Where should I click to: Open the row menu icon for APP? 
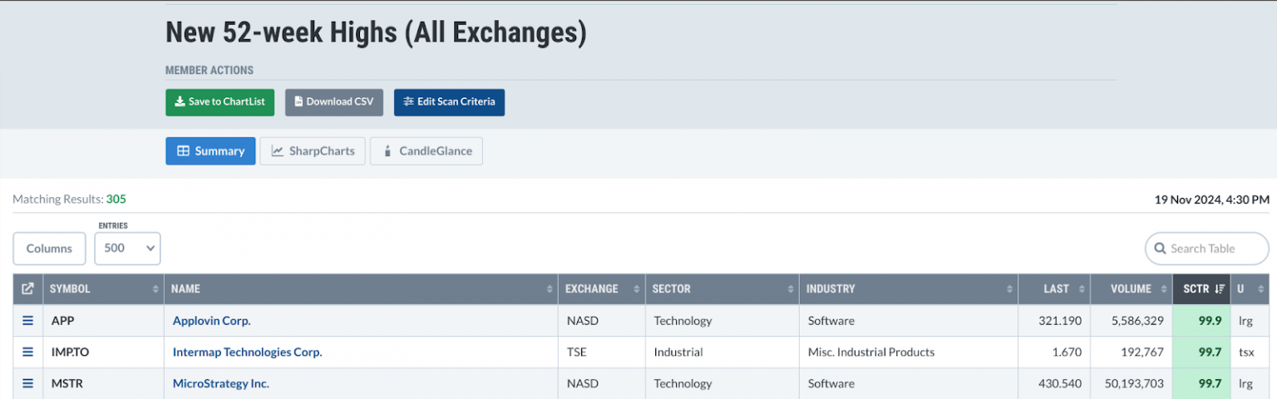[x=27, y=321]
